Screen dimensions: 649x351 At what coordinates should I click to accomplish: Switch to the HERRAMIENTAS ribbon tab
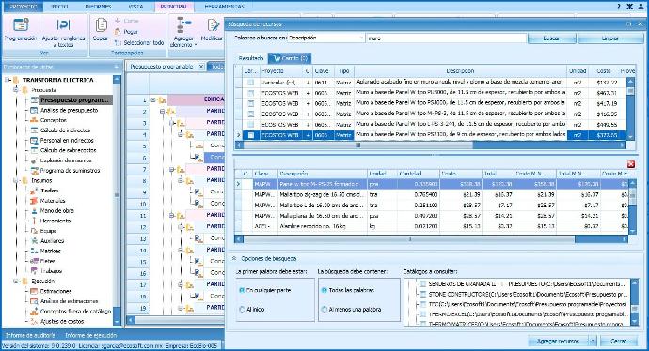224,7
